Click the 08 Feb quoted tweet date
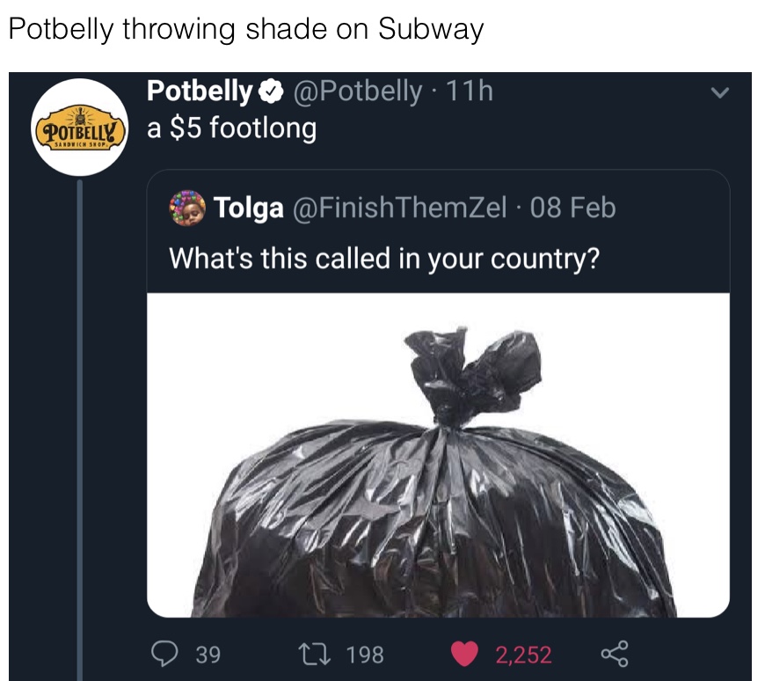The width and height of the screenshot is (765, 681). 572,208
